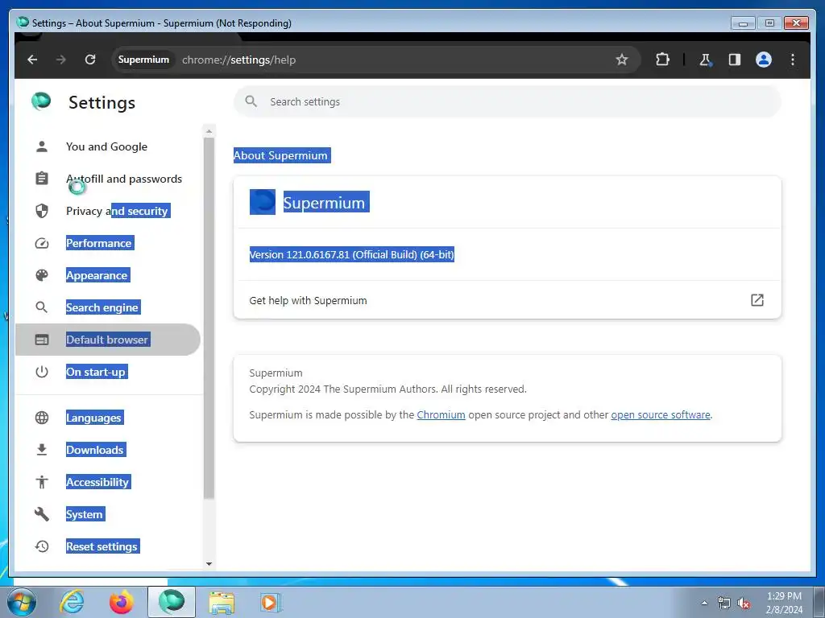Click the address bar URL chrome://settings/help
This screenshot has width=825, height=618.
pos(238,60)
